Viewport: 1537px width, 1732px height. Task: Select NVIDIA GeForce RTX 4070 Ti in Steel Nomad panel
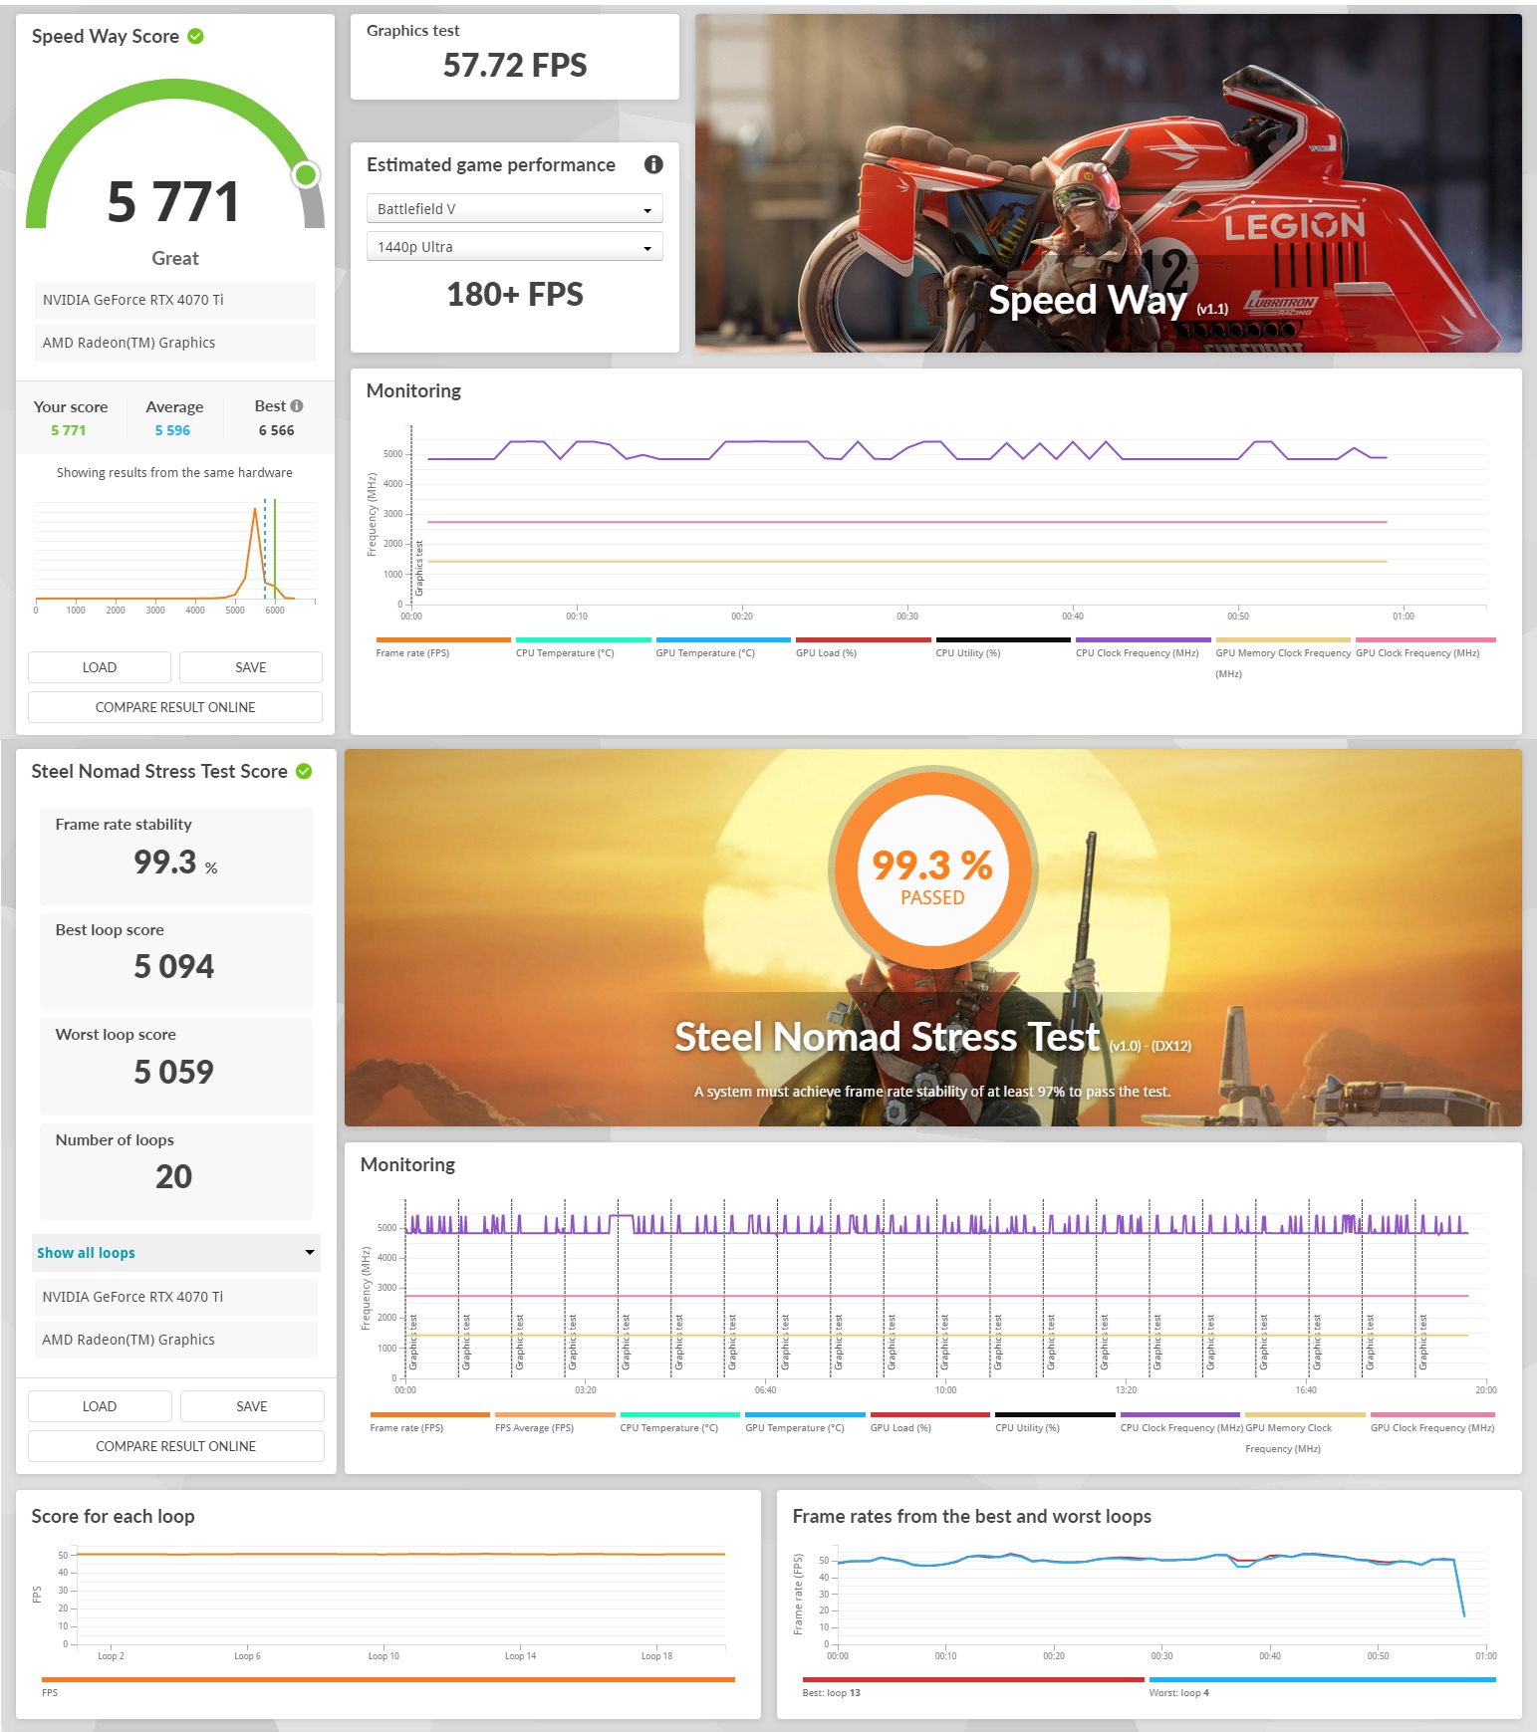coord(176,1297)
